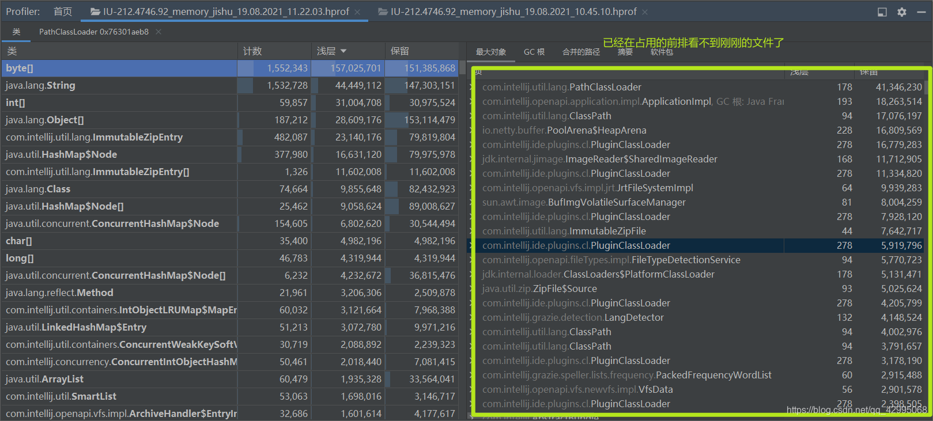The height and width of the screenshot is (421, 933).
Task: Select the long[] class row
Action: coord(230,258)
